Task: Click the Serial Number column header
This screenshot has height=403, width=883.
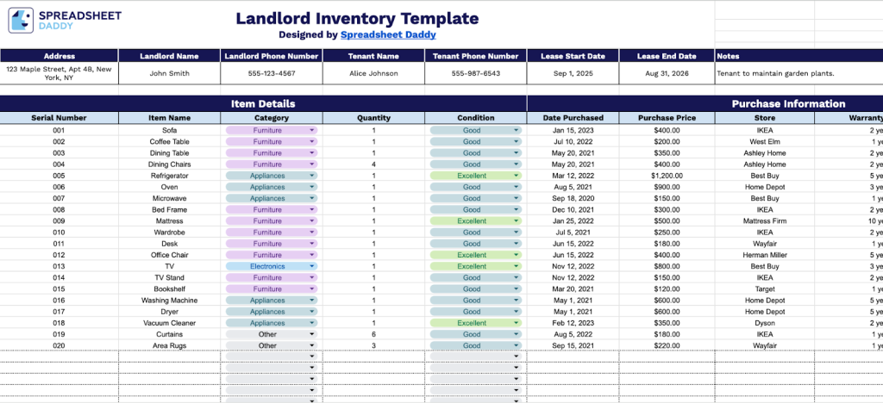Action: pos(59,118)
